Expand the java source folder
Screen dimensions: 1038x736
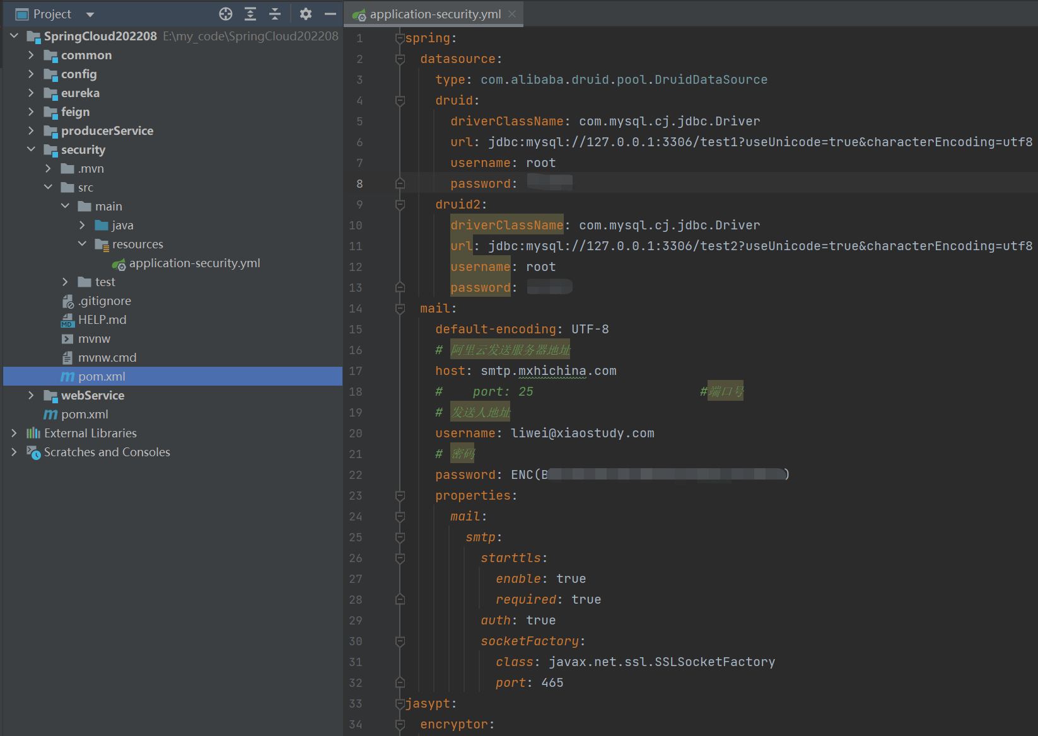coord(82,225)
